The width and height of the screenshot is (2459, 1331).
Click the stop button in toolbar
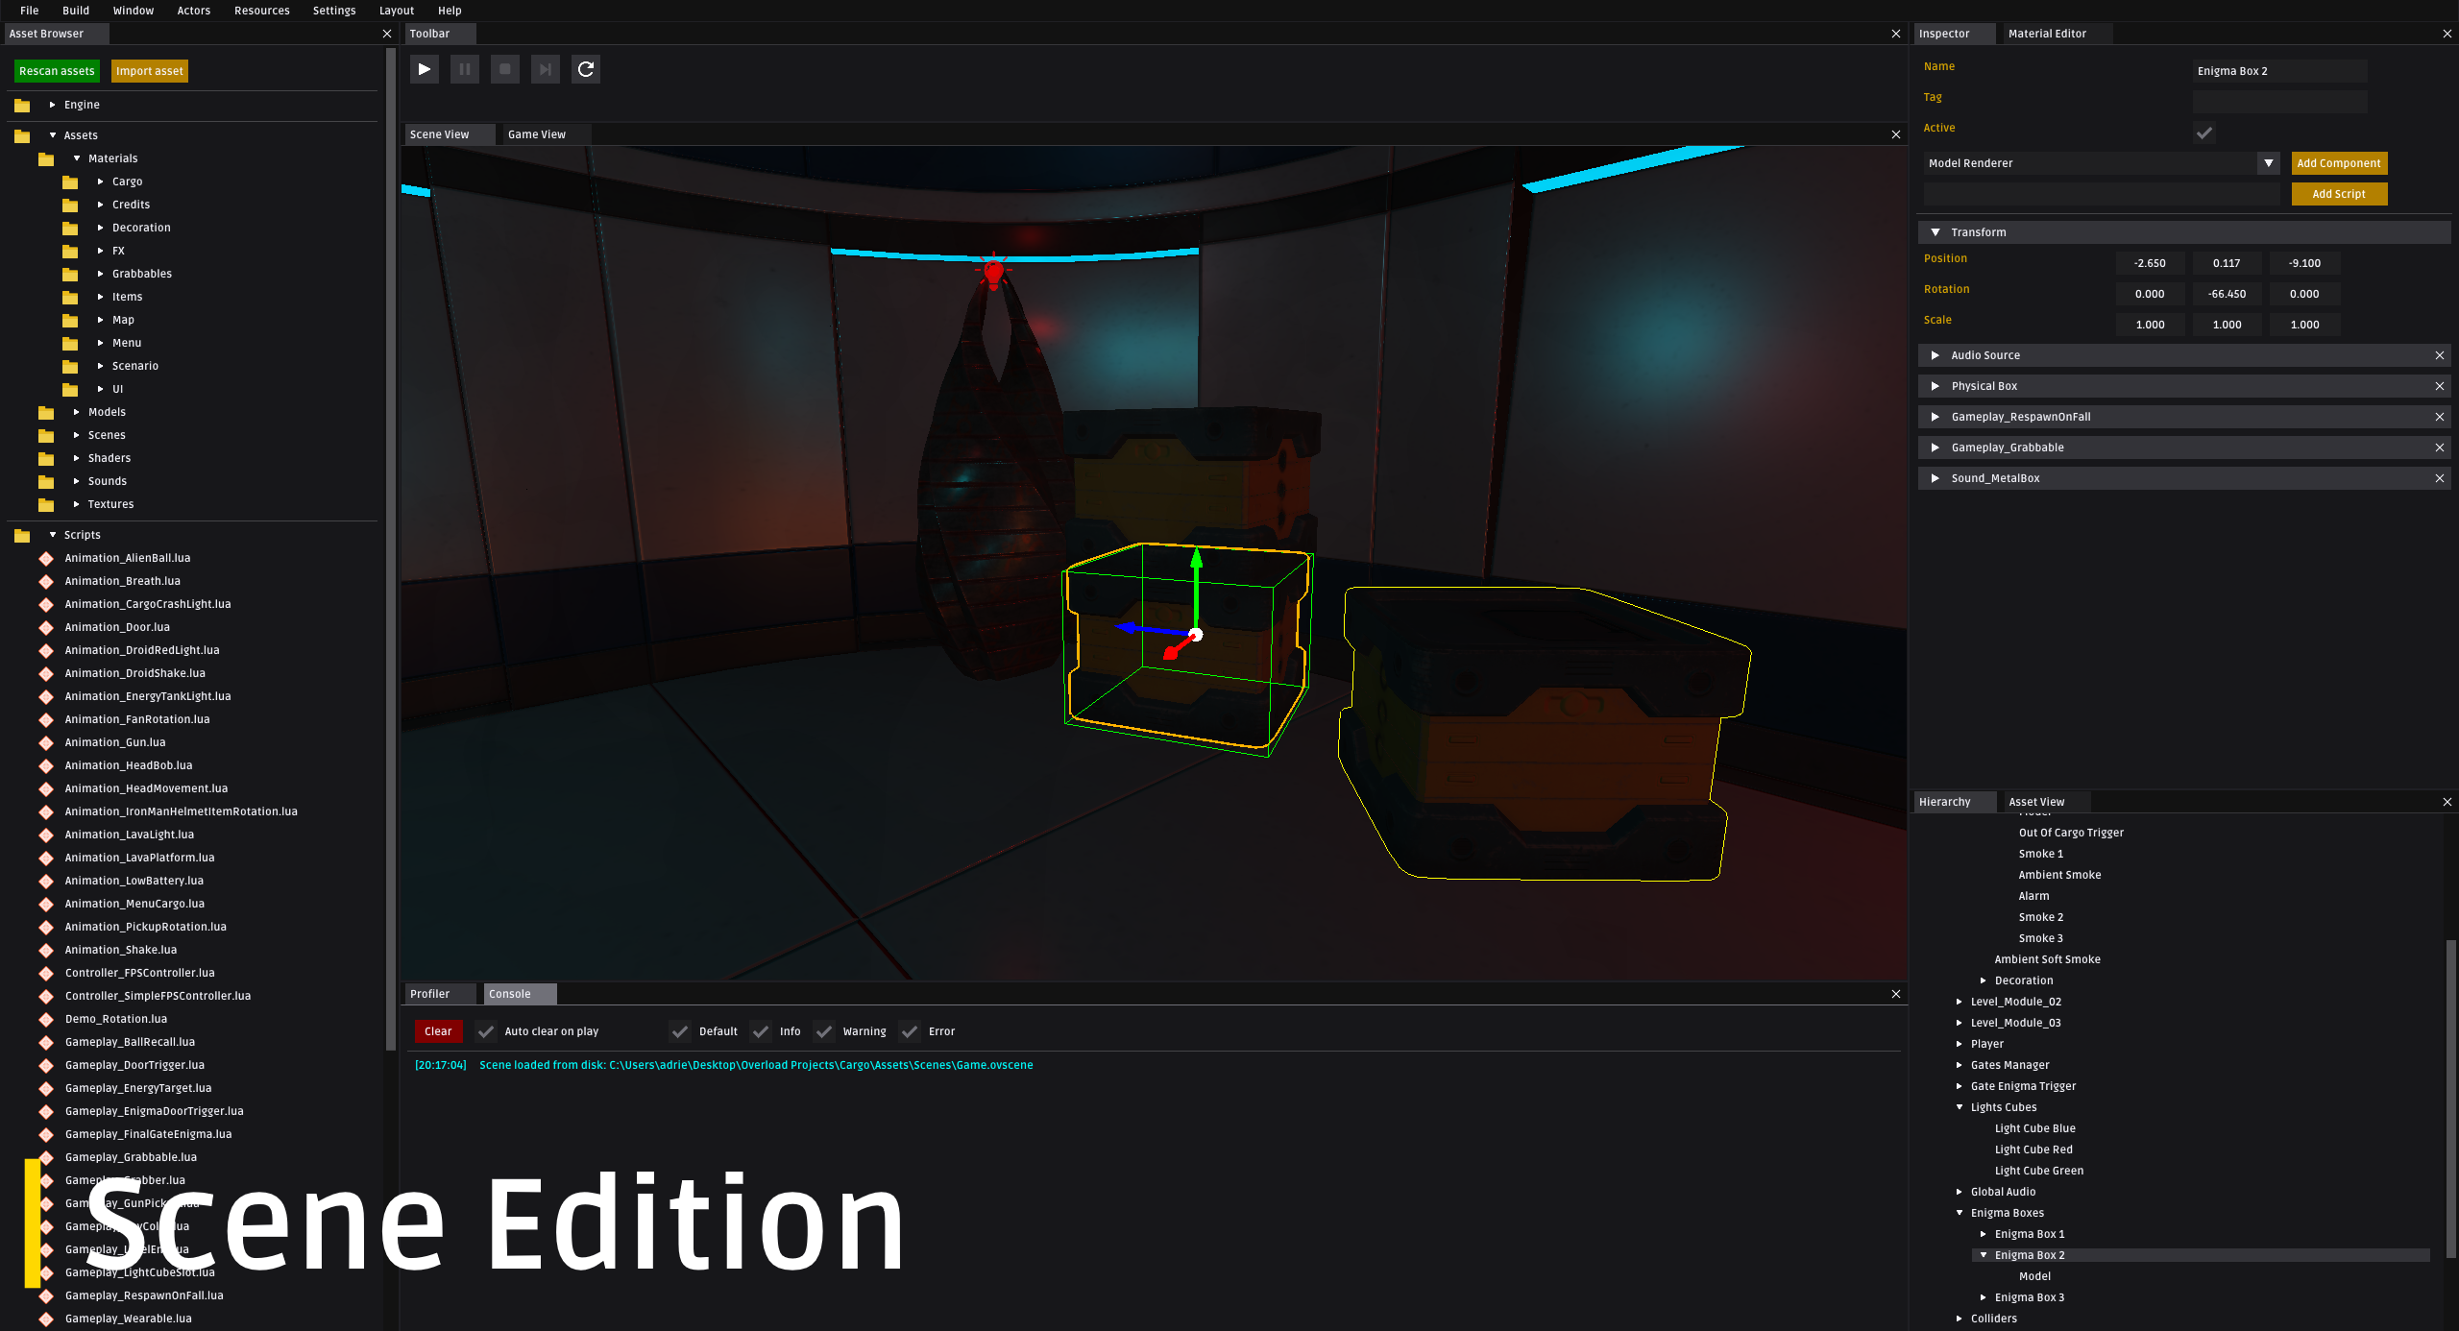503,69
